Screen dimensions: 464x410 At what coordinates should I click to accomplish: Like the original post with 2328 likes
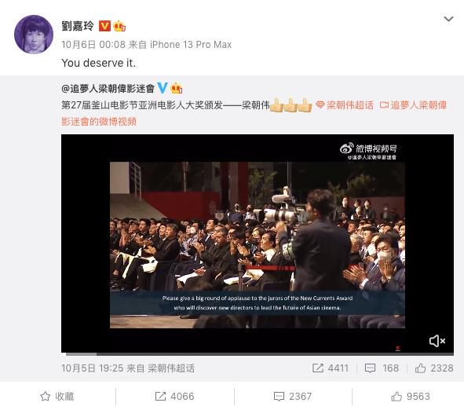434,368
